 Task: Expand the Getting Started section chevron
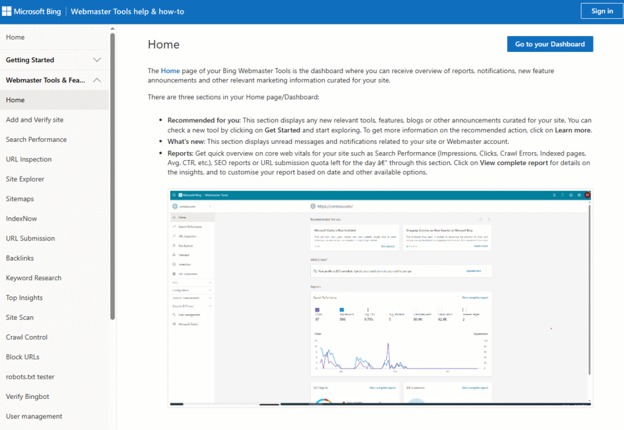(x=97, y=60)
